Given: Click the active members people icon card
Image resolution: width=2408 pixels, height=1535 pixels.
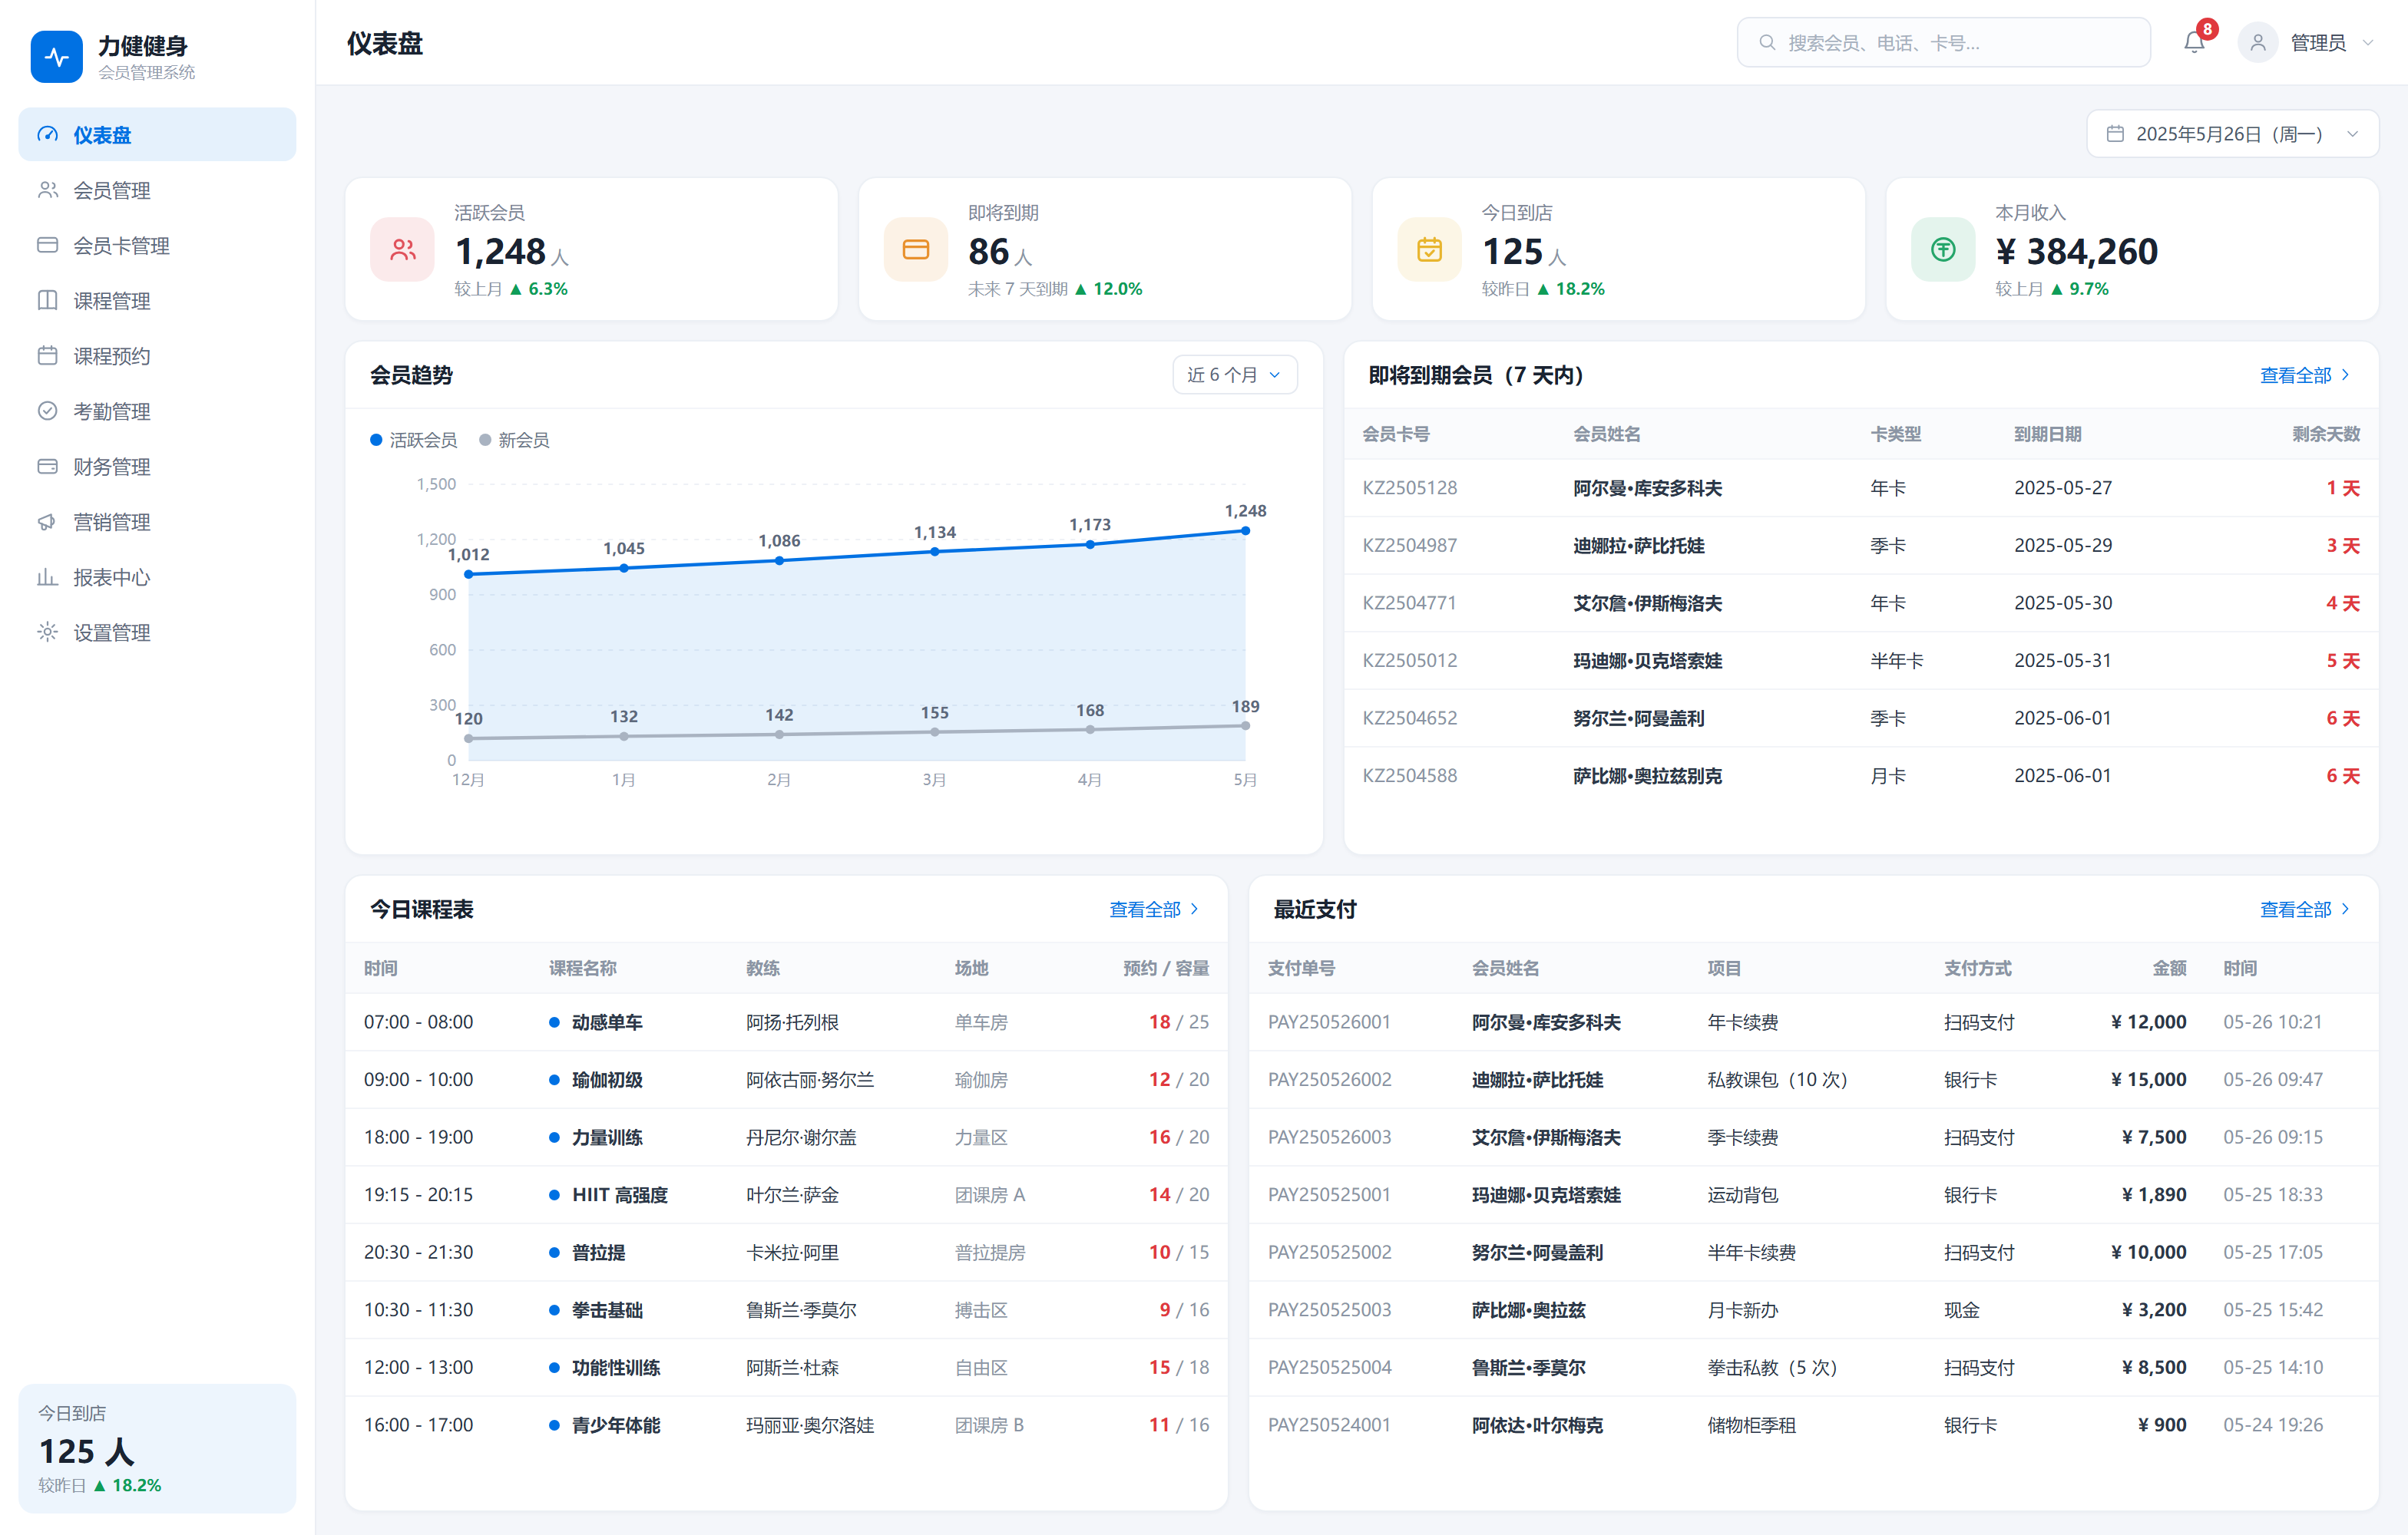Looking at the screenshot, I should pos(402,249).
